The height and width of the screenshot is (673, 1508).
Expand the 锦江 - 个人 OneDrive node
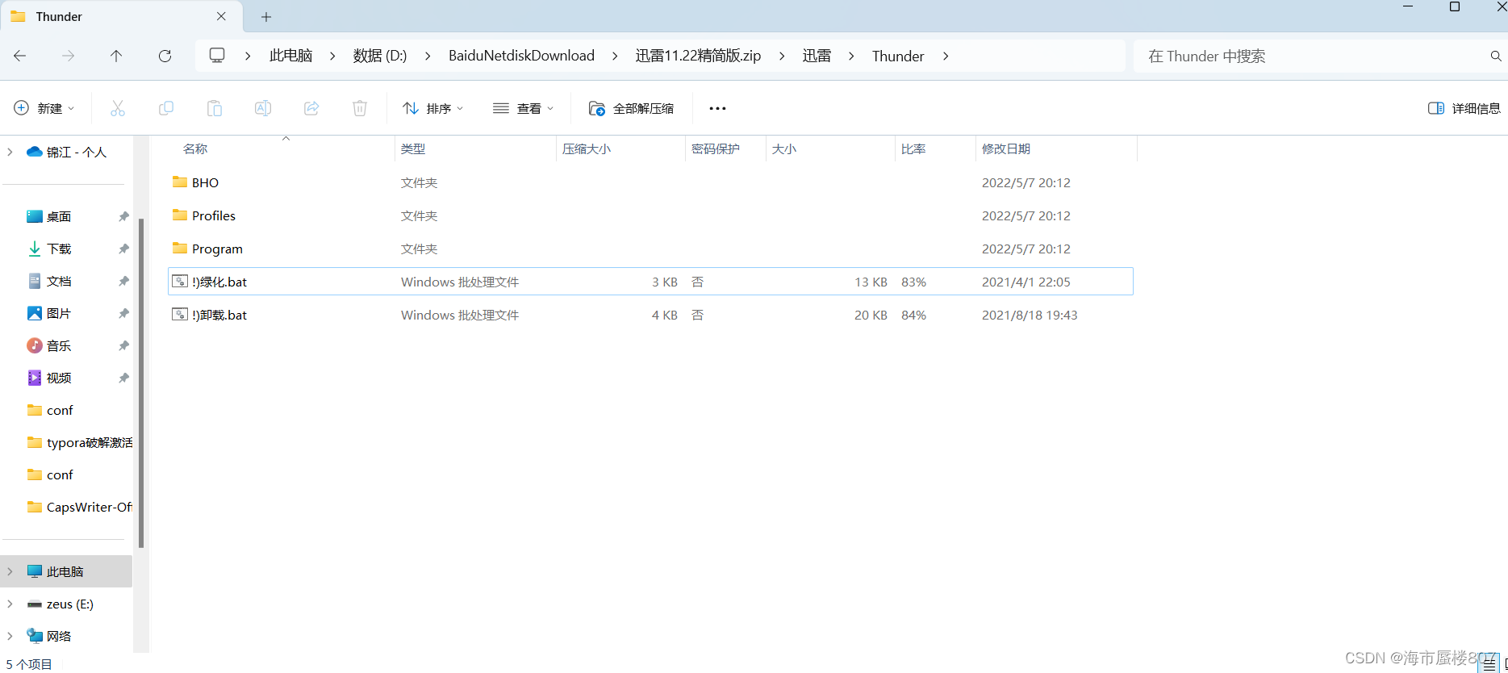click(10, 152)
